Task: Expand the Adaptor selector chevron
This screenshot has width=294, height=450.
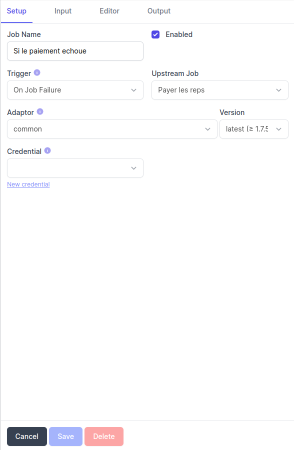Action: tap(207, 129)
